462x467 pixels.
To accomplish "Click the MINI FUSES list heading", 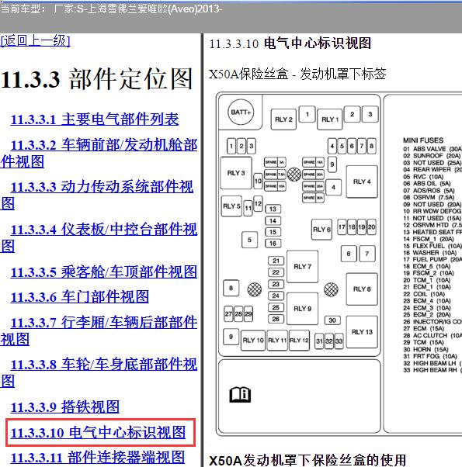I will [x=423, y=140].
